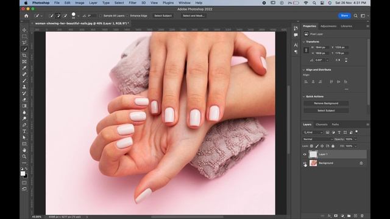Select the Zoom tool in the toolbar
The height and width of the screenshot is (219, 390).
24,156
